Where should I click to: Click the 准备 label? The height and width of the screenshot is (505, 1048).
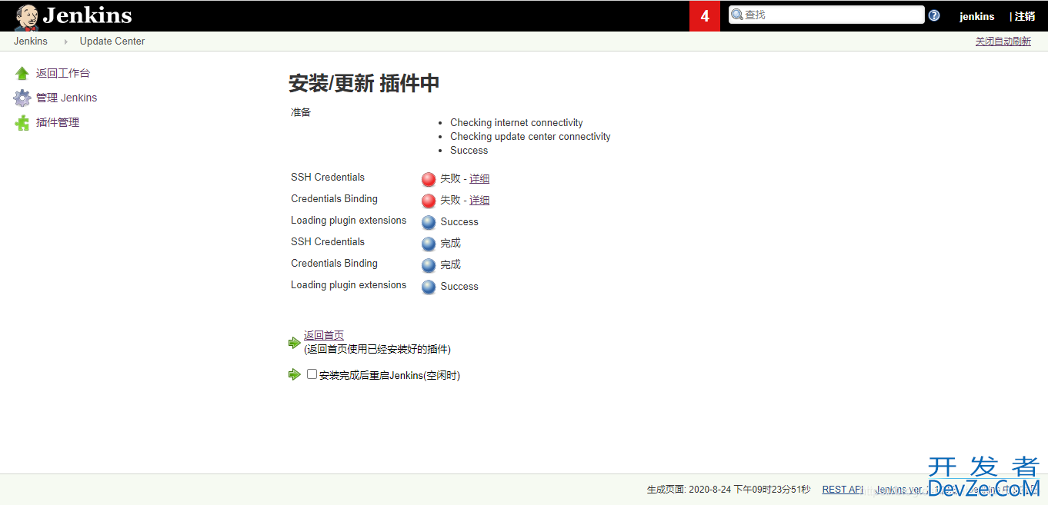[301, 112]
